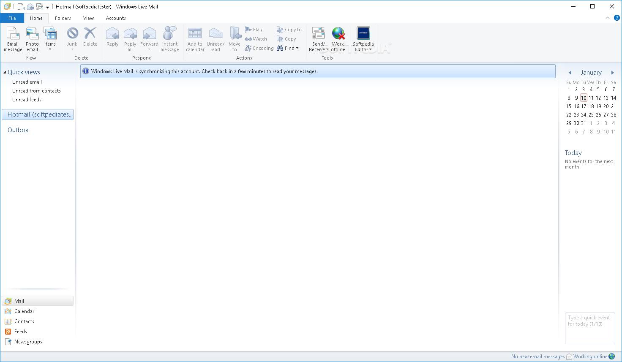Open the Feeds section
The image size is (622, 362).
pos(20,332)
